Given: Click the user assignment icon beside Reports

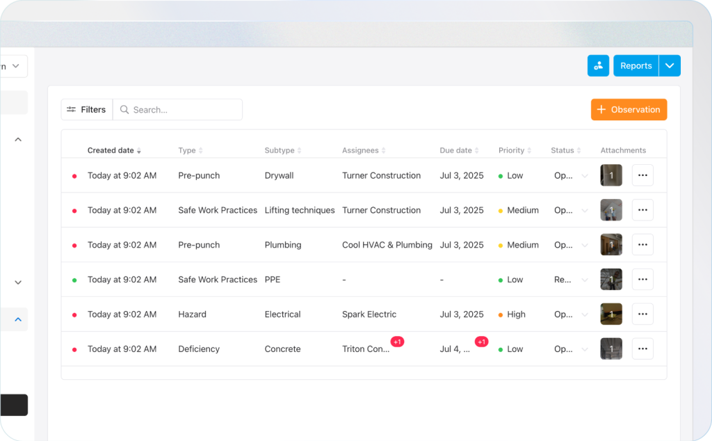Looking at the screenshot, I should (x=598, y=65).
